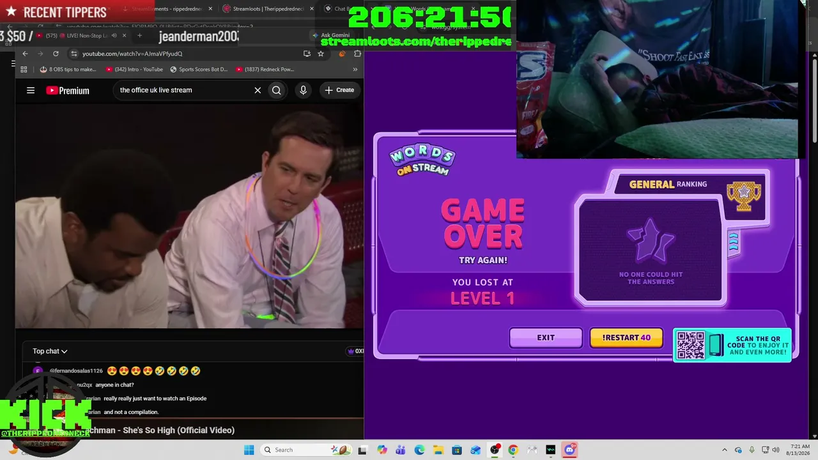
Task: Click the YouTube Premium logo
Action: coord(68,90)
